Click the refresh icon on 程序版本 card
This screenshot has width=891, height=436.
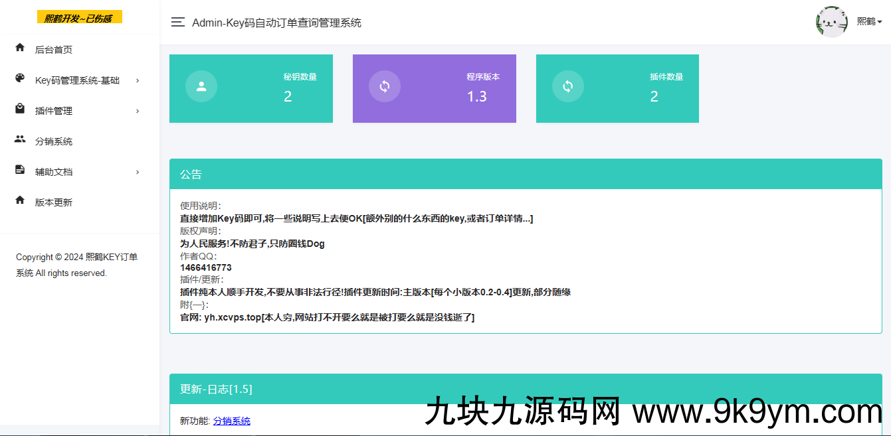(x=385, y=86)
